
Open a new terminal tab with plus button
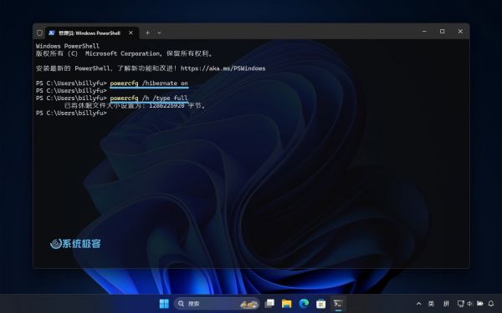(147, 33)
